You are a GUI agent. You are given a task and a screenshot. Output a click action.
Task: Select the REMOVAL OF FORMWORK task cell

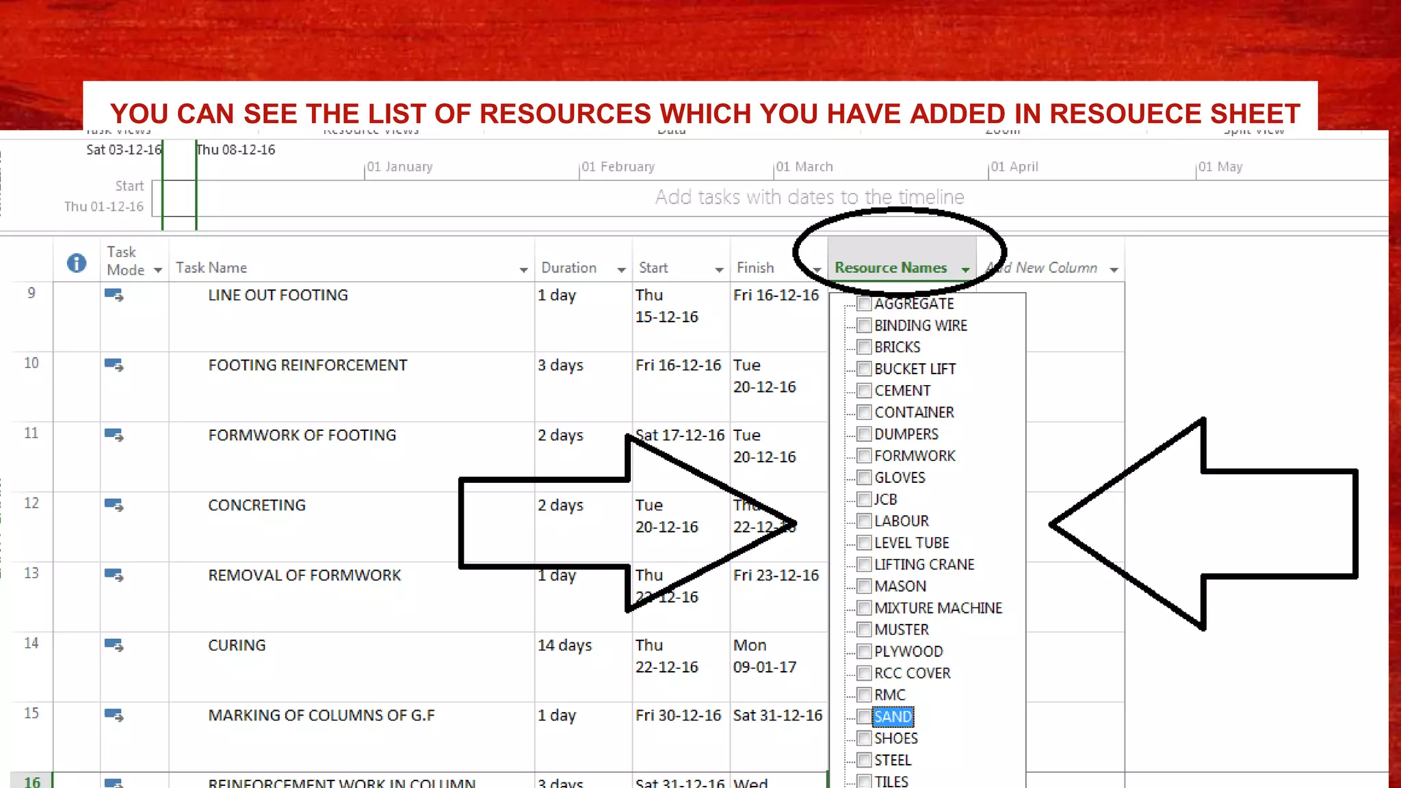(352, 596)
